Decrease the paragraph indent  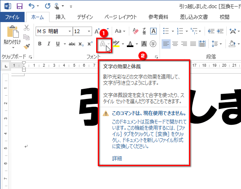[211, 31]
